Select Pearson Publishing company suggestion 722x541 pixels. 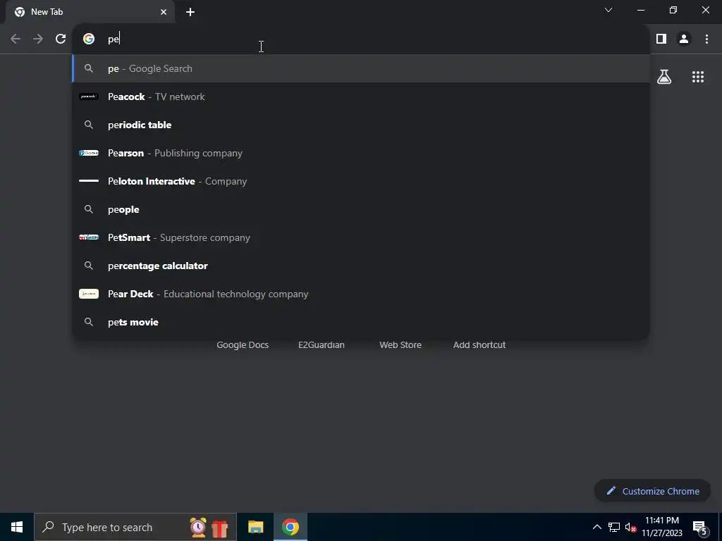click(x=361, y=153)
